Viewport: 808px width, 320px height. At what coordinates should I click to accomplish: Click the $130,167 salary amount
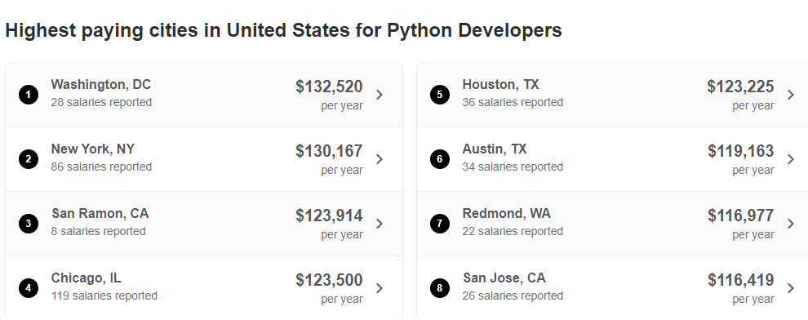[329, 151]
